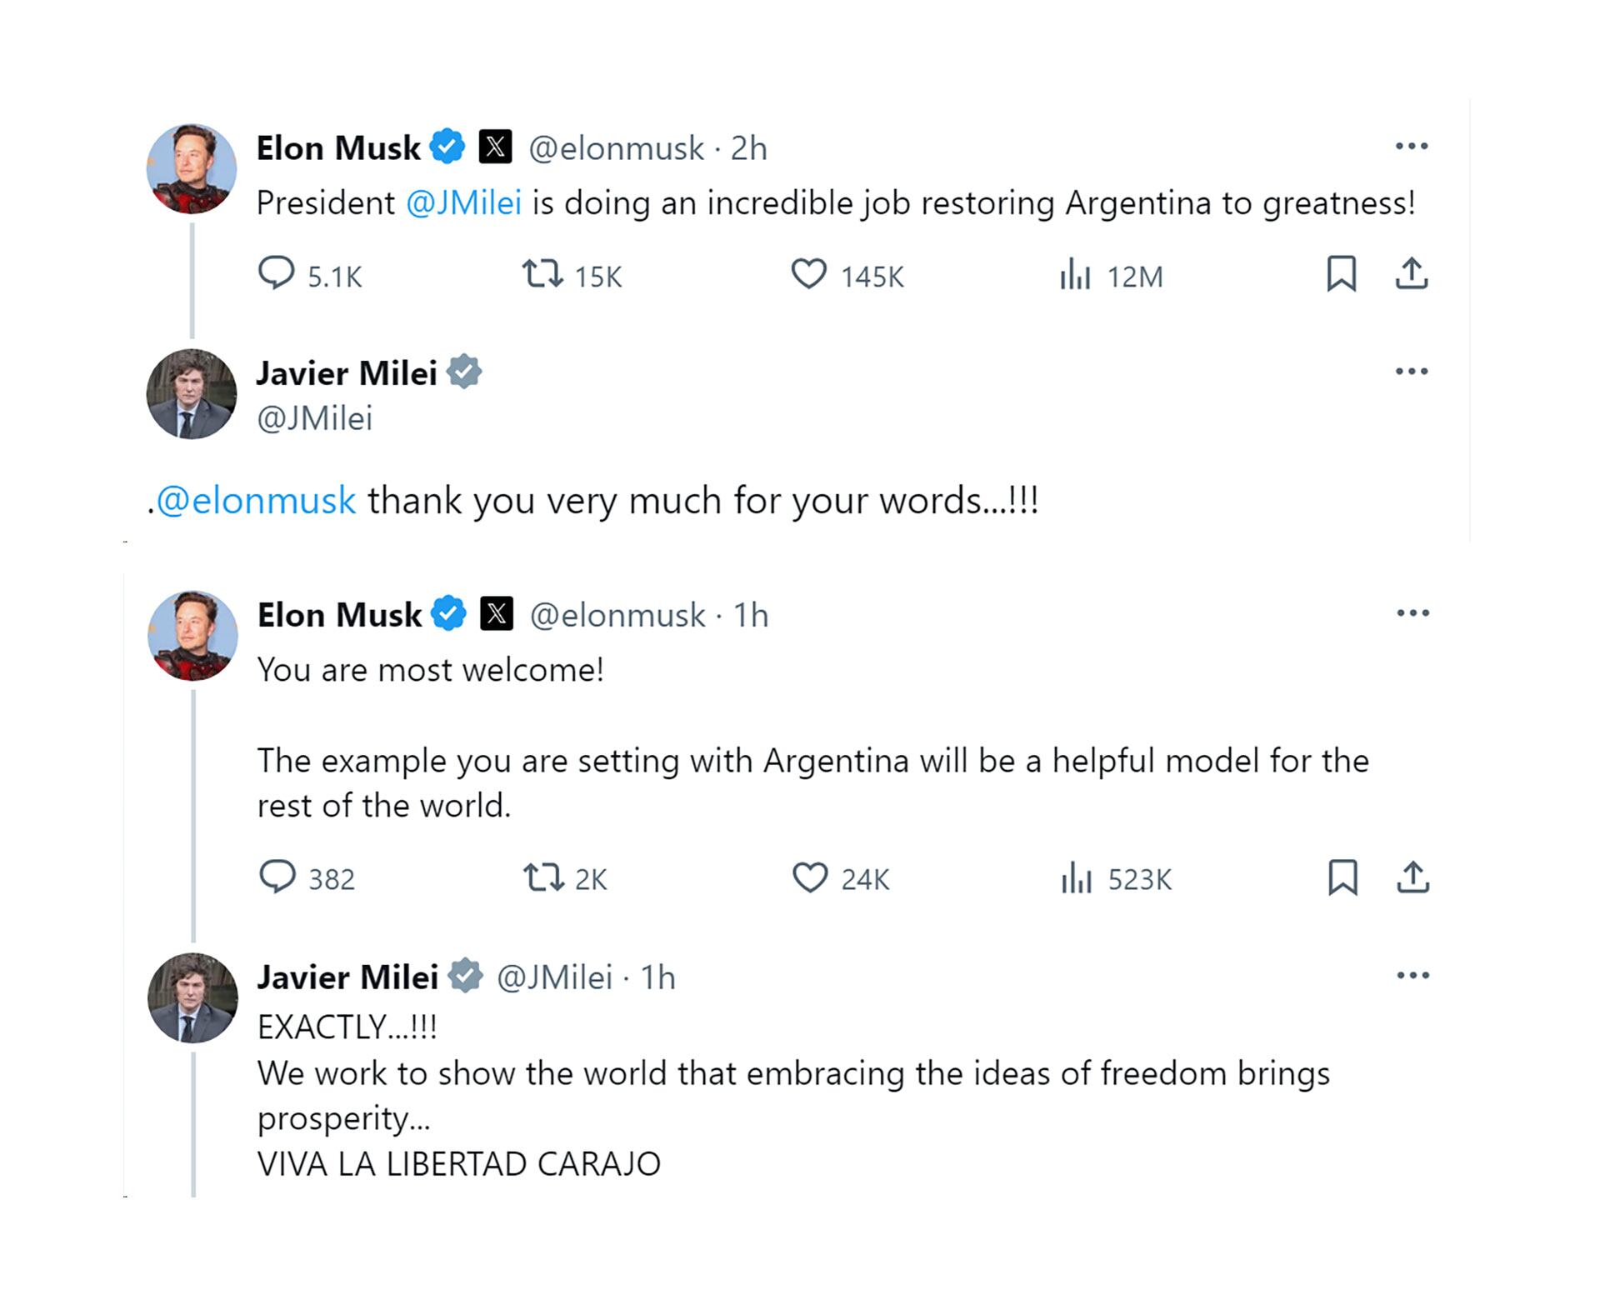This screenshot has height=1300, width=1600.
Task: Reply to Musk's 'incredible job' tweet
Action: coord(277,273)
